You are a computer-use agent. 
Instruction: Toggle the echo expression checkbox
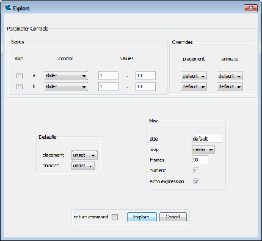pos(196,181)
